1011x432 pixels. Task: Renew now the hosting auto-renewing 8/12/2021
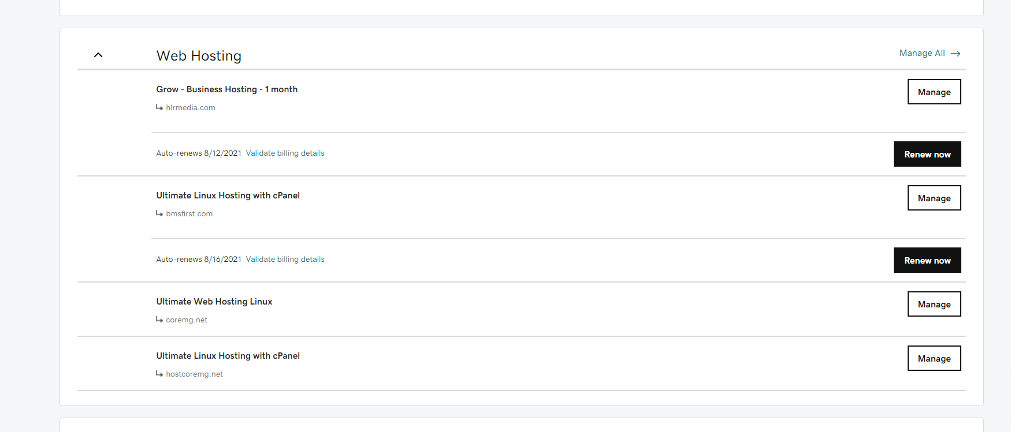point(927,154)
